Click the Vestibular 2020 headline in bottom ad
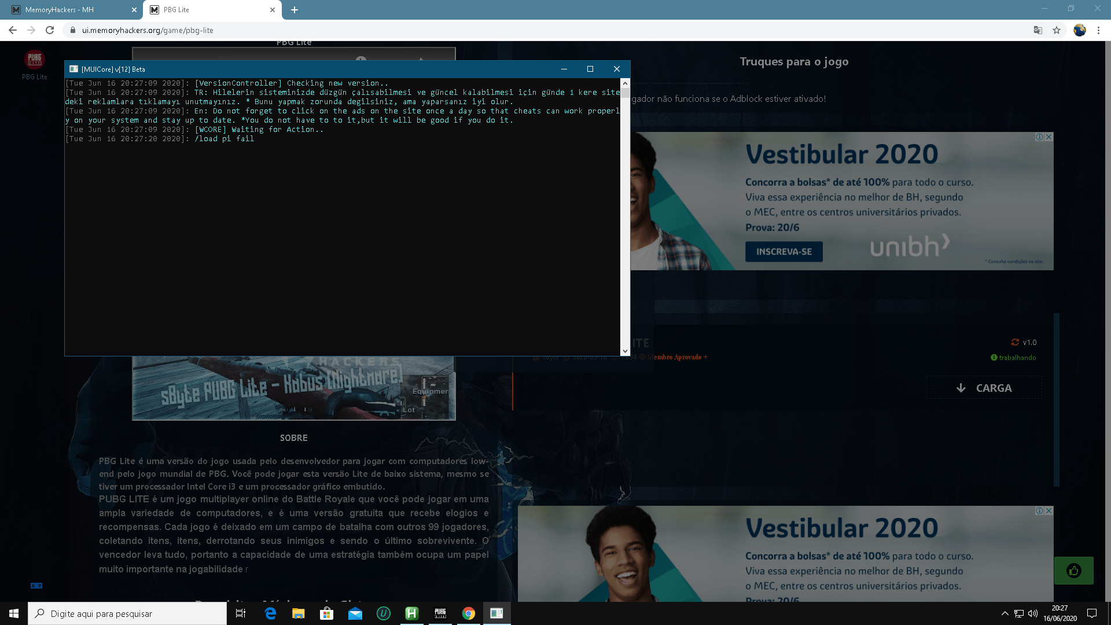 point(841,528)
